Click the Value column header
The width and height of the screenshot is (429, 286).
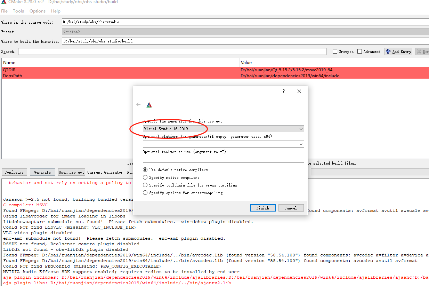[334, 63]
